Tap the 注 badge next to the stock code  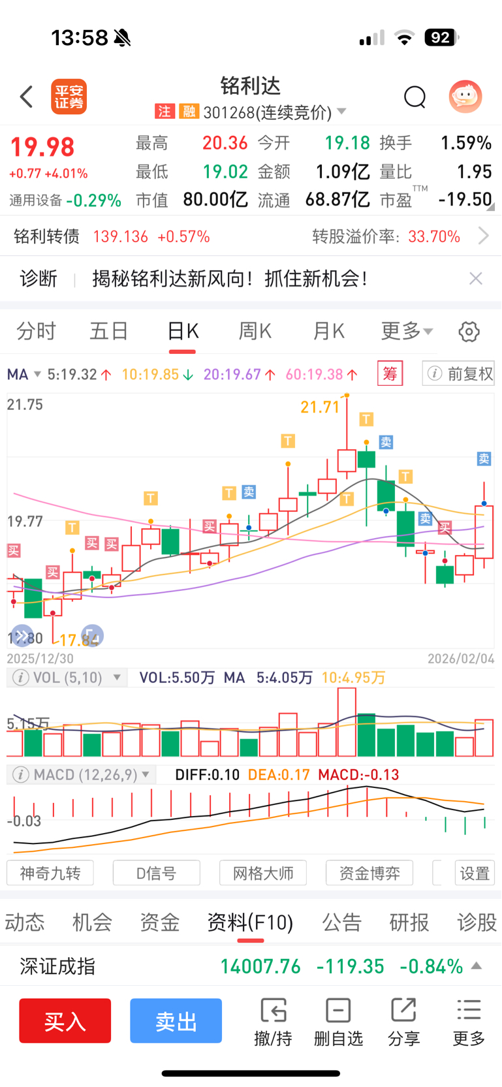164,112
